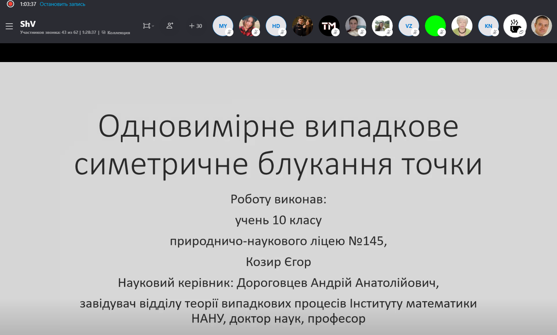Click the black TM logo avatar
The height and width of the screenshot is (335, 557).
(329, 26)
